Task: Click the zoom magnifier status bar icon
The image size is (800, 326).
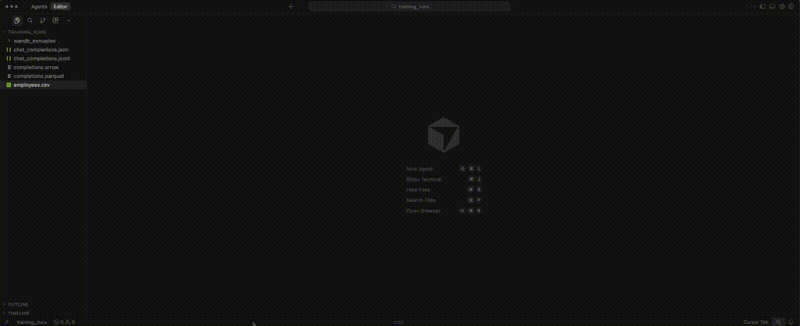Action: [779, 322]
